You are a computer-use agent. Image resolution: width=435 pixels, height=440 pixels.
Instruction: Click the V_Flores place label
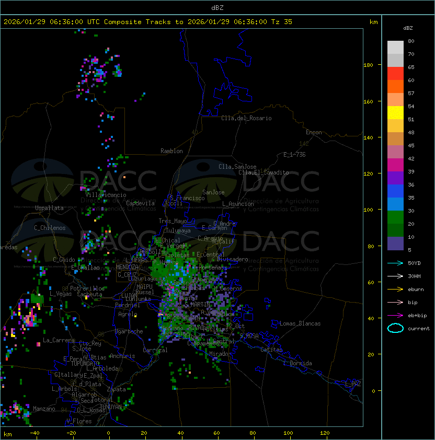pyautogui.click(x=79, y=421)
